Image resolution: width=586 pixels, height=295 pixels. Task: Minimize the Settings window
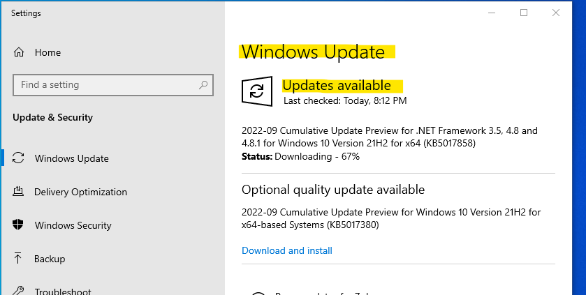pos(491,13)
